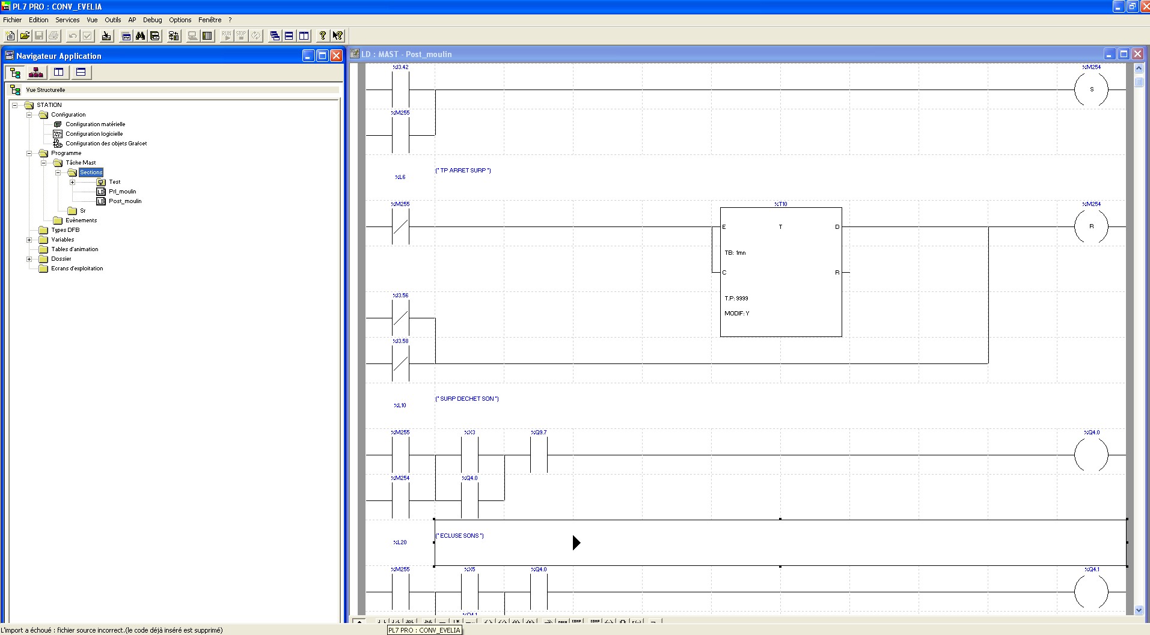Viewport: 1150px width, 635px height.
Task: Open the Outils menu
Action: click(112, 20)
